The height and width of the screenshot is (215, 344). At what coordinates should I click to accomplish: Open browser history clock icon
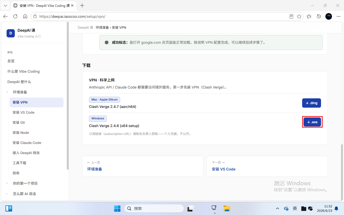pos(319,16)
